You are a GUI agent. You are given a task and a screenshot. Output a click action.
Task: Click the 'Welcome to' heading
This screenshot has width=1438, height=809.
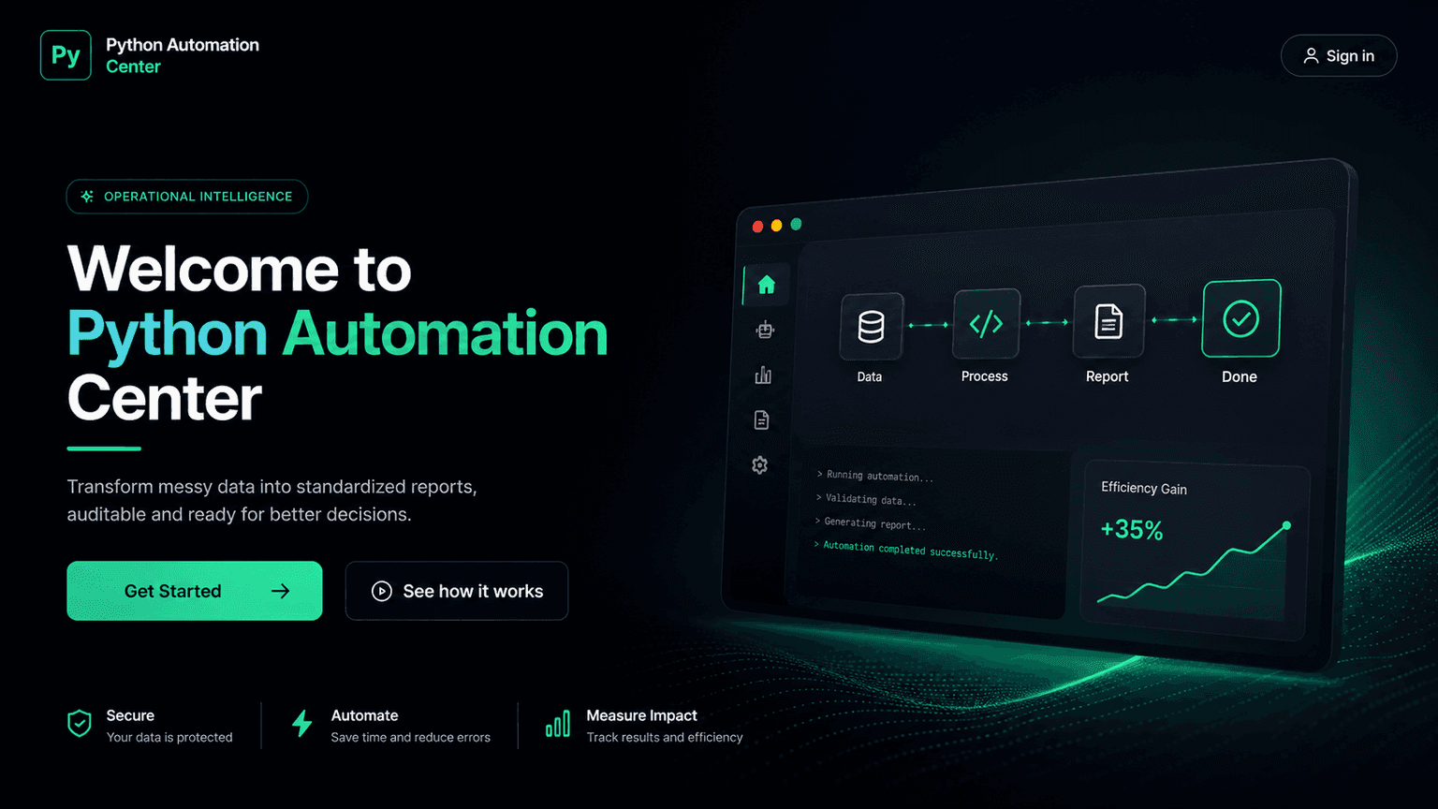[x=240, y=270]
